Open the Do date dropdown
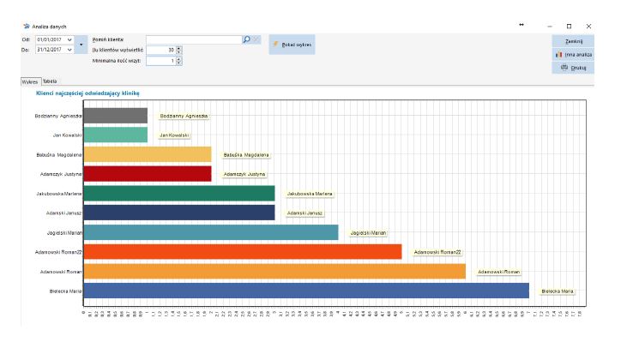Screen dimensions: 633x342 69,50
